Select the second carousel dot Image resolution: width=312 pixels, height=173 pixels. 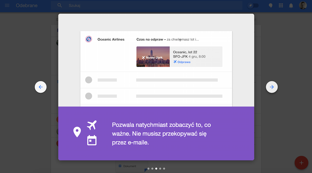click(152, 169)
